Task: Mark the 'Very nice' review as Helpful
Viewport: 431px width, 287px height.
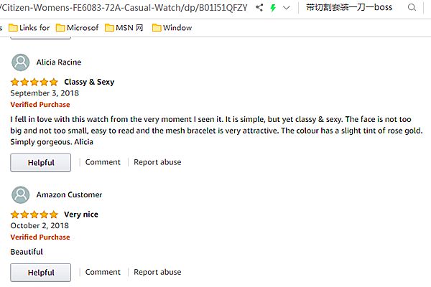Action: (41, 273)
